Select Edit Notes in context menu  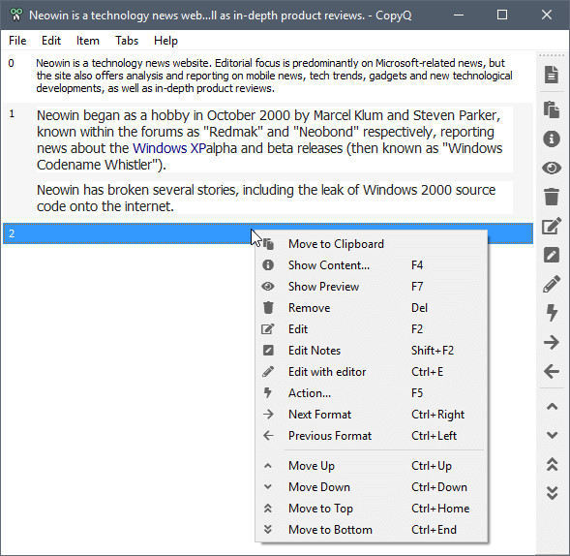[x=372, y=351]
